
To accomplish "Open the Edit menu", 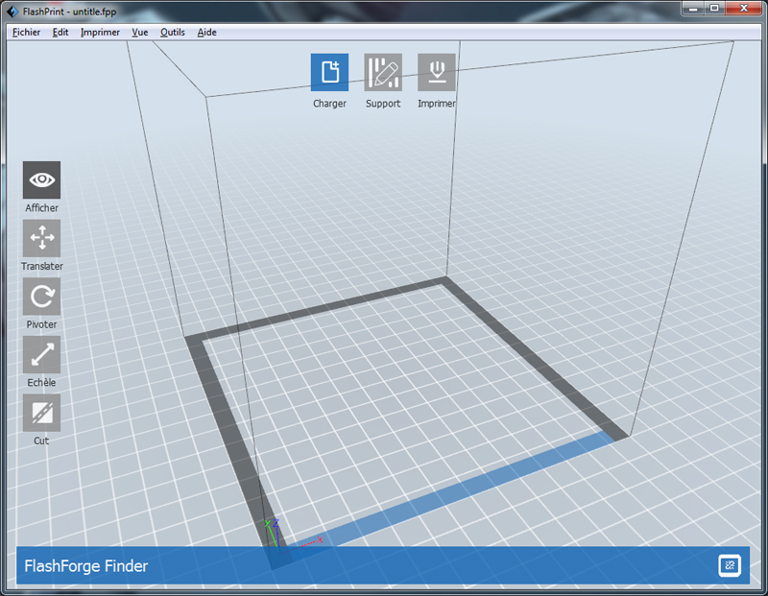I will [60, 33].
